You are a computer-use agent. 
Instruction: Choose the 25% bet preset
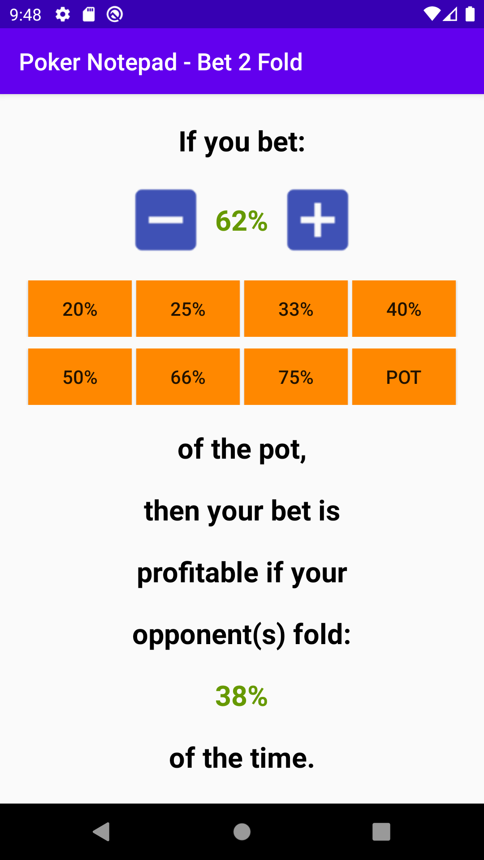coord(188,309)
